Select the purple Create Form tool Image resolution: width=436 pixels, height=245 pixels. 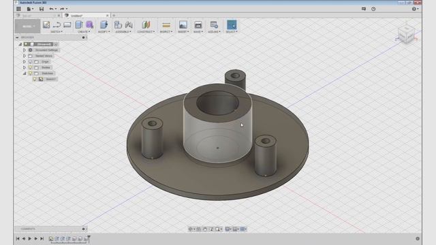point(89,24)
